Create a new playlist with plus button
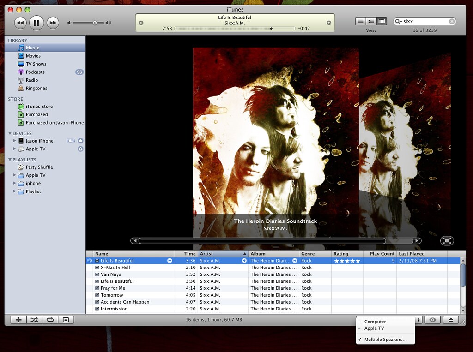473x352 pixels. [18, 320]
